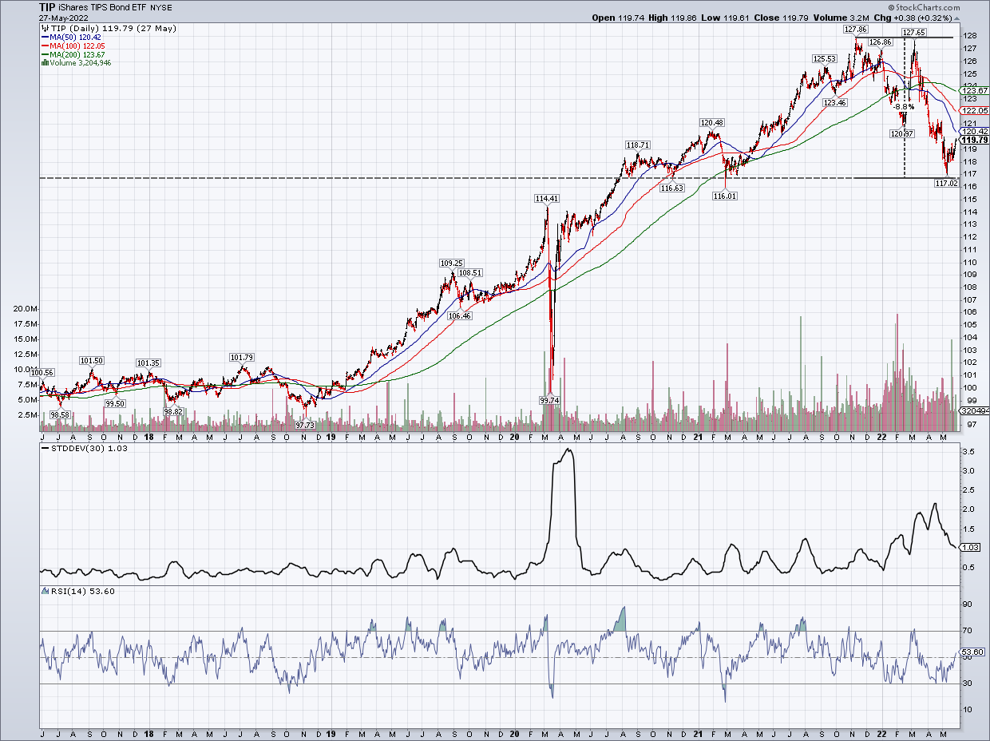Click the 99.50 low label
Image resolution: width=990 pixels, height=741 pixels.
pos(115,403)
